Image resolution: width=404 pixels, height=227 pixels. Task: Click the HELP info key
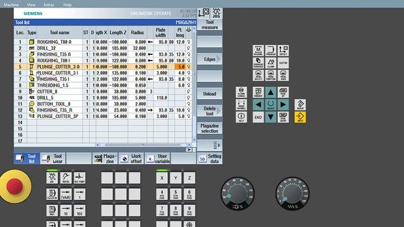point(241,117)
